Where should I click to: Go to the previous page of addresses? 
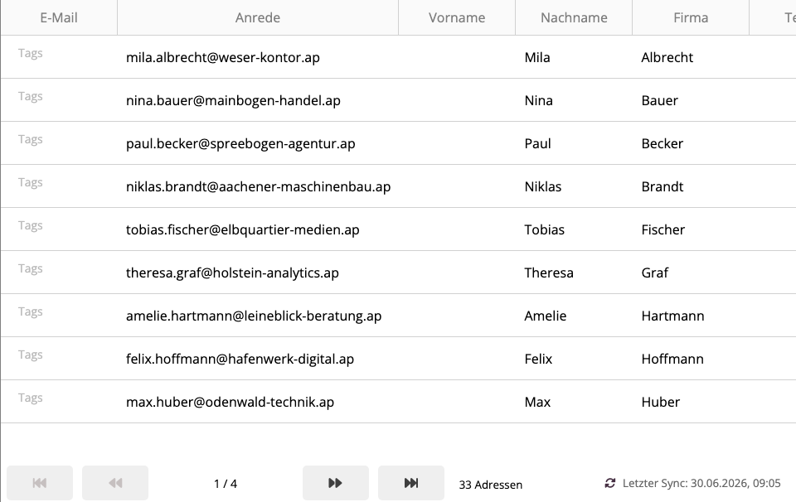tap(115, 483)
